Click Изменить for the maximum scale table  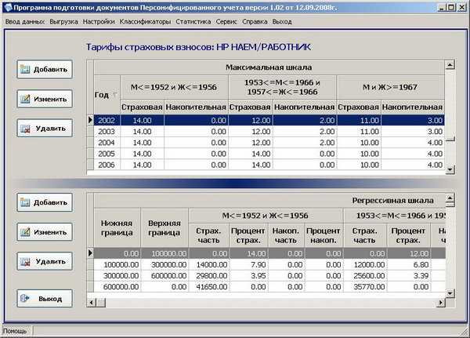(x=45, y=99)
